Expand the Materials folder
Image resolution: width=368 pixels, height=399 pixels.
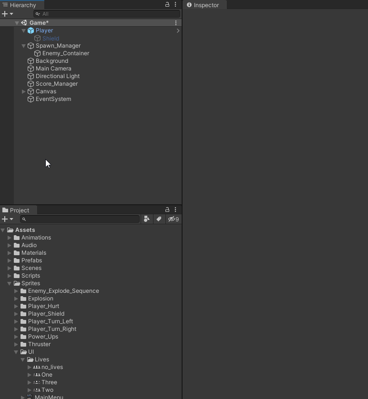pos(10,253)
